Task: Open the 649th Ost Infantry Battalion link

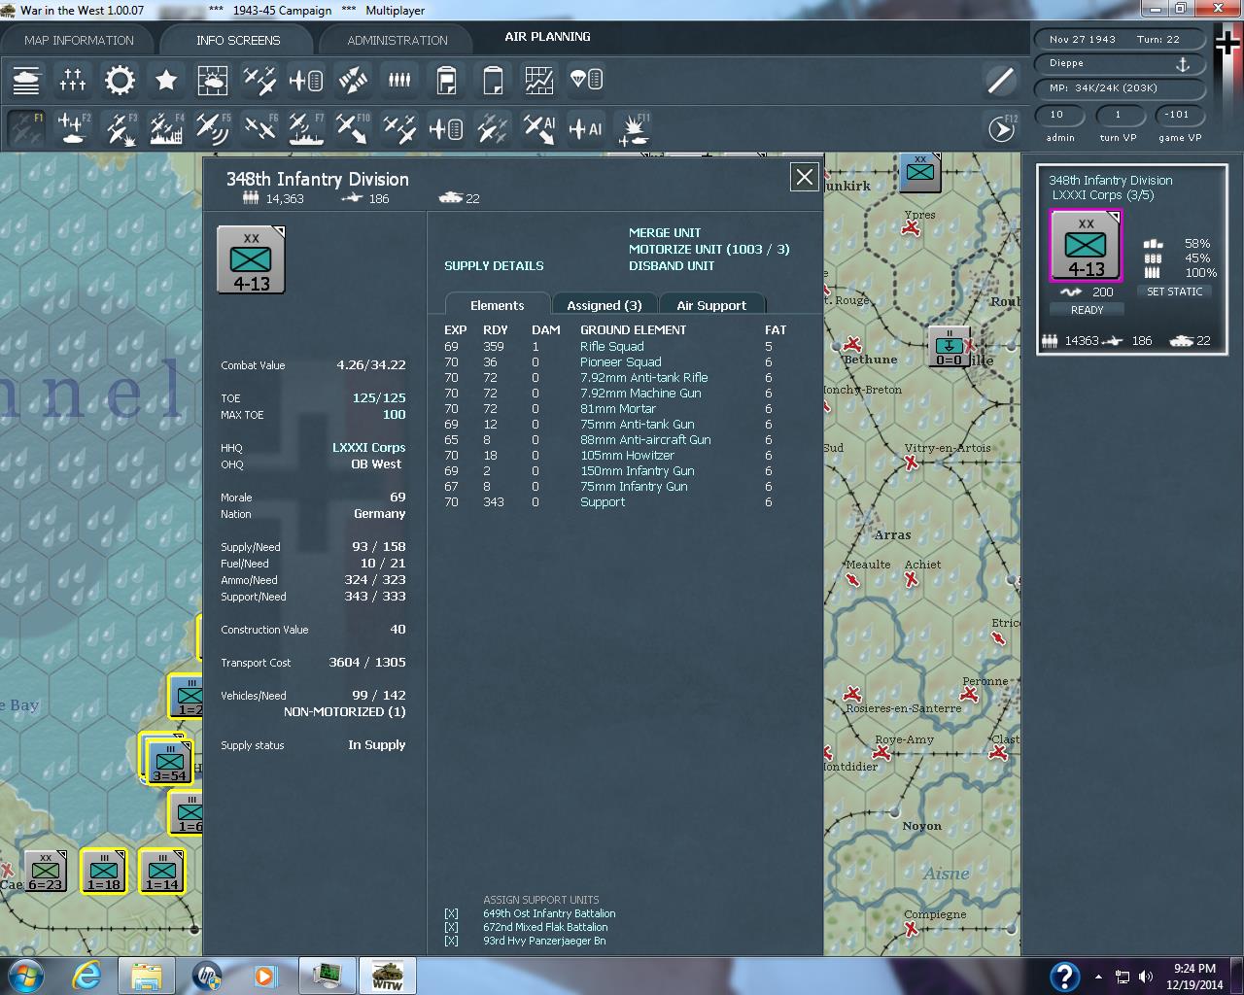Action: pyautogui.click(x=549, y=913)
